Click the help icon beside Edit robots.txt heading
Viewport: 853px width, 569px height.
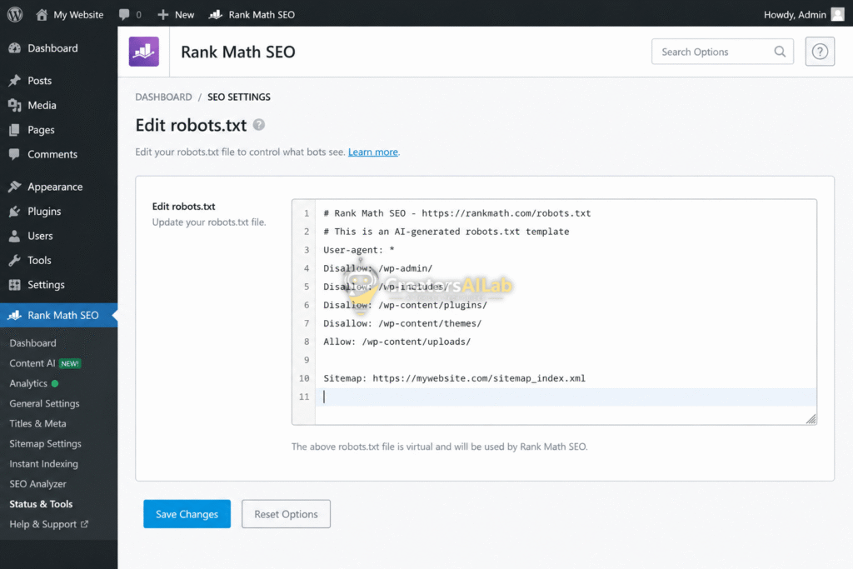[x=259, y=125]
